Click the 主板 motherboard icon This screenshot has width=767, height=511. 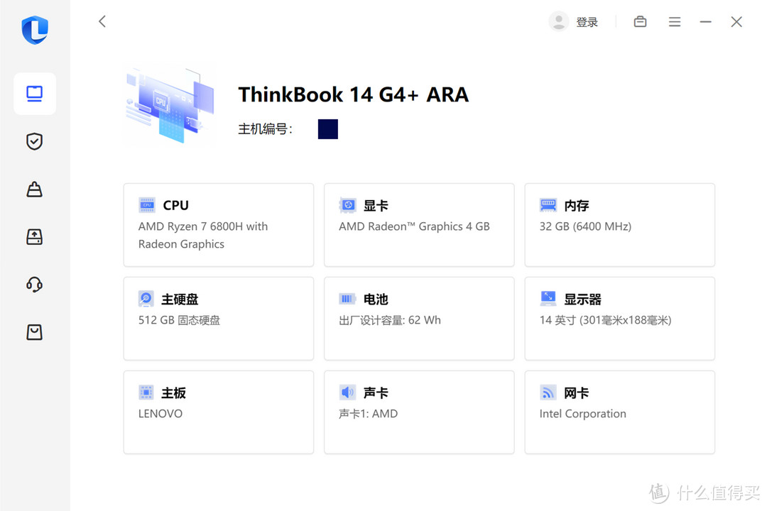(146, 392)
